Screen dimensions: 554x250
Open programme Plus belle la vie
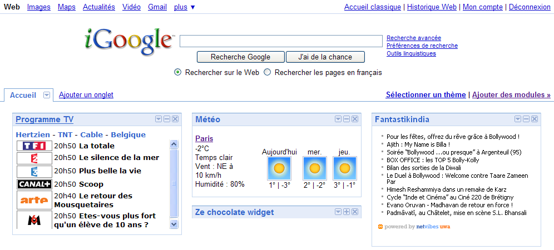pyautogui.click(x=110, y=171)
